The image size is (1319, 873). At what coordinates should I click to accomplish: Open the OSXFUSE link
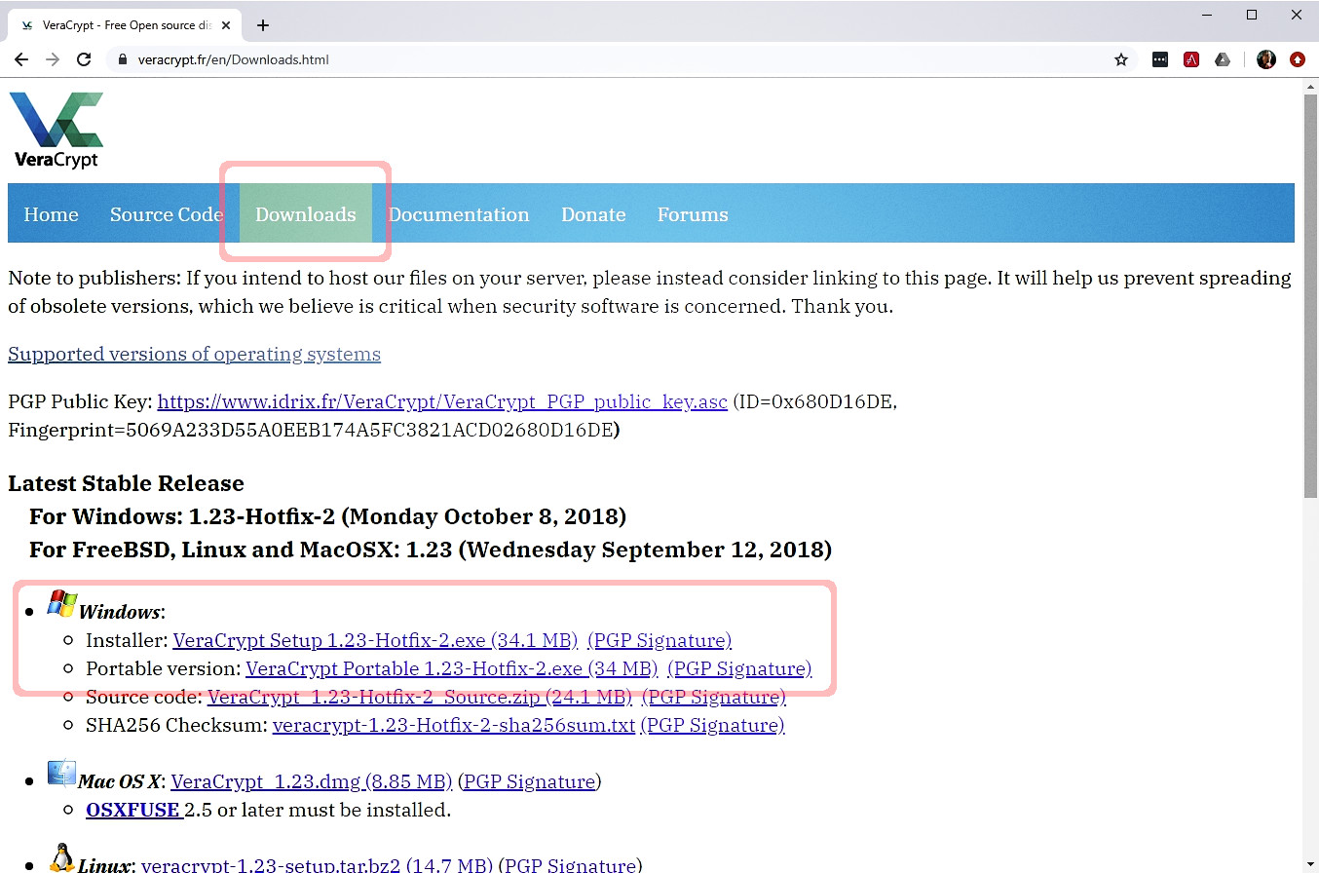coord(133,810)
